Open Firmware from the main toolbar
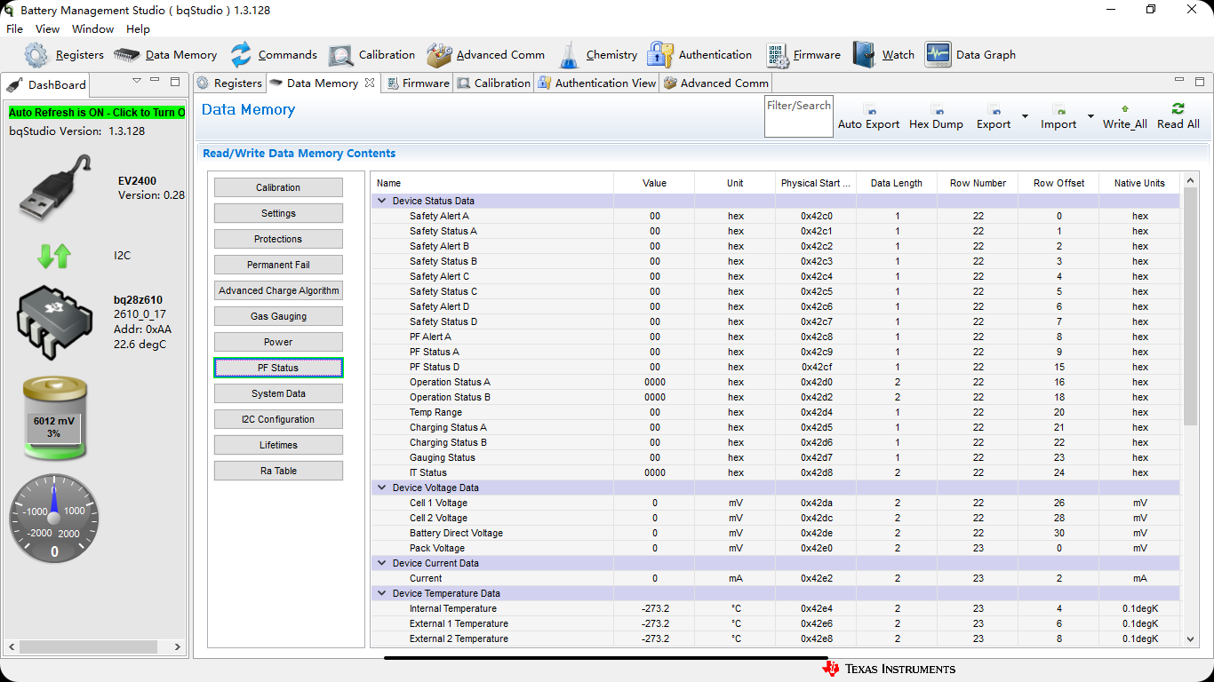The image size is (1214, 682). 803,55
